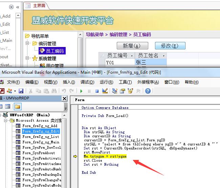Viewport: 220px width, 188px height.
Task: Open Object Browser icon in toolbar
Action: (x=130, y=91)
